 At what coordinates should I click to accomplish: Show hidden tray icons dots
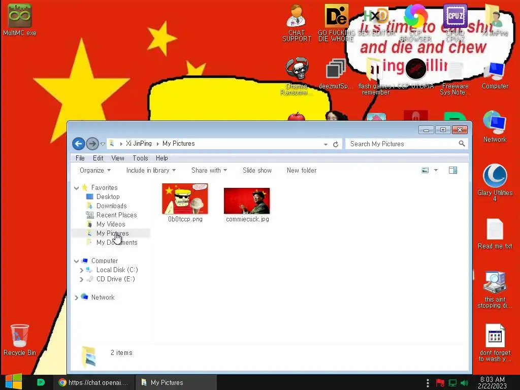tap(428, 383)
